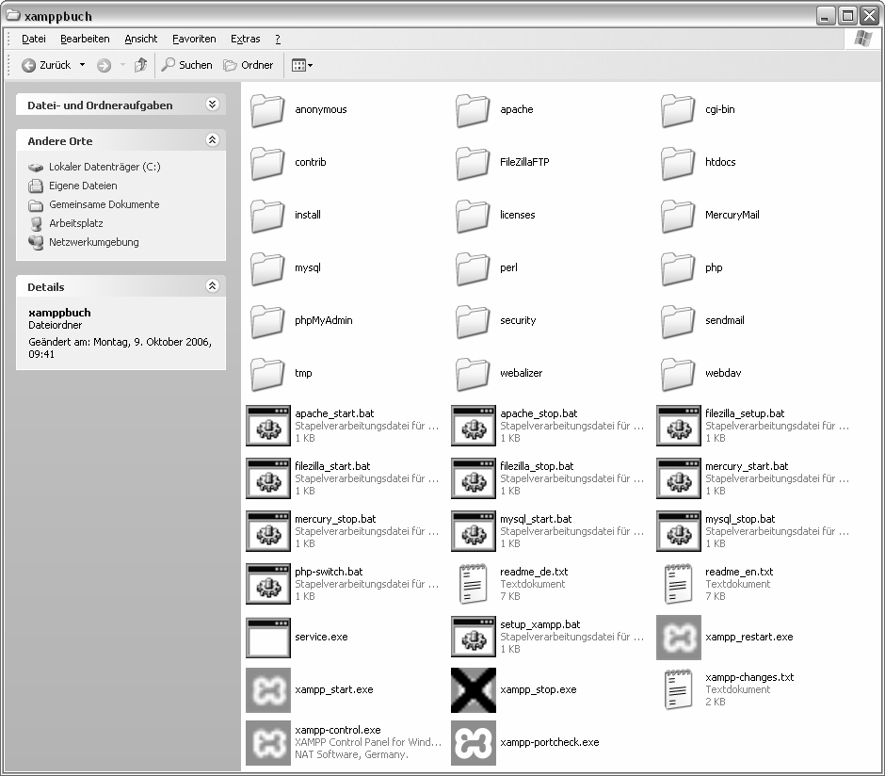Select the xampp_start.exe file icon
The height and width of the screenshot is (776, 885).
click(268, 689)
